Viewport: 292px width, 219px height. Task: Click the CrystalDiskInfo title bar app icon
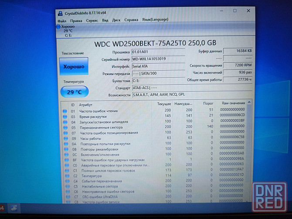click(60, 14)
